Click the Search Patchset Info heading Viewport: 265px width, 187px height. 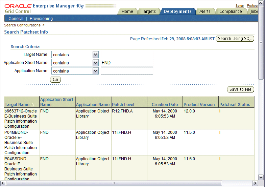pos(26,32)
